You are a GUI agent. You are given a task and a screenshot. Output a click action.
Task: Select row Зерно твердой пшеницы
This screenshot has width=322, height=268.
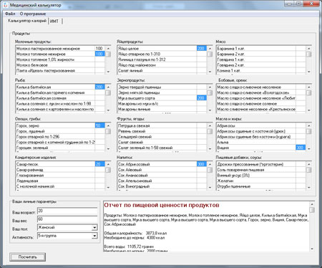click(x=162, y=87)
